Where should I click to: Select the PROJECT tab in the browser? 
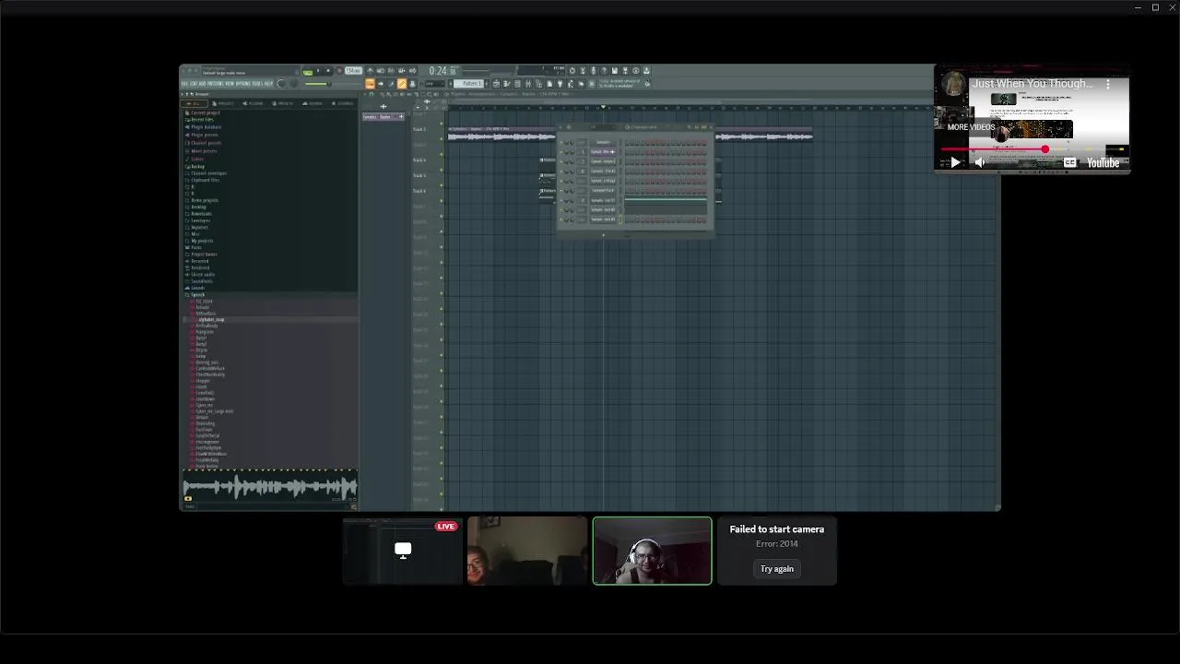tap(223, 103)
